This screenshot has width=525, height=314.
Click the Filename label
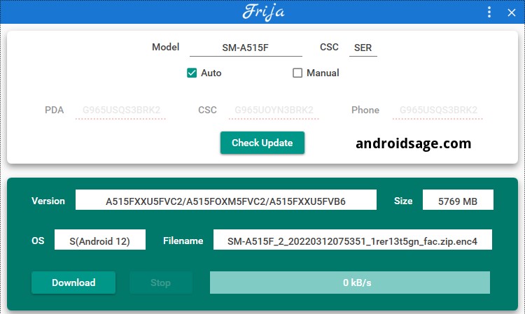point(183,241)
